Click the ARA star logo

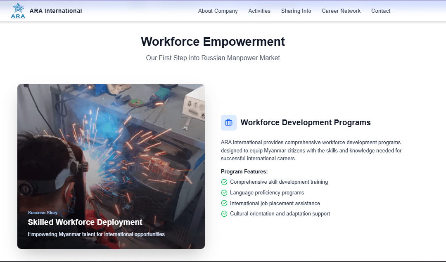(x=18, y=11)
